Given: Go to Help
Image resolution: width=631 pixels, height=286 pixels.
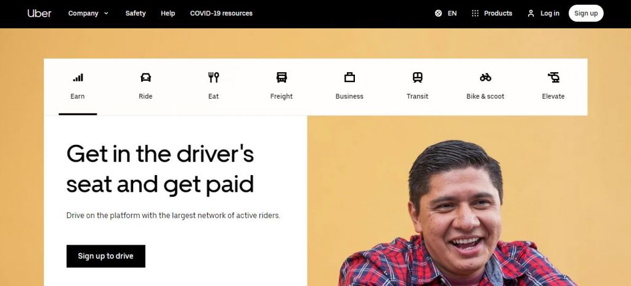Looking at the screenshot, I should [168, 14].
